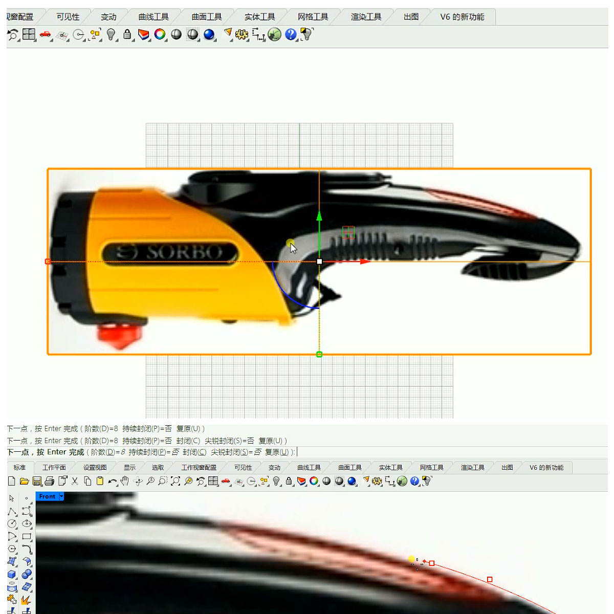Print using the printer icon
Viewport: 614px width, 614px height.
click(x=50, y=481)
